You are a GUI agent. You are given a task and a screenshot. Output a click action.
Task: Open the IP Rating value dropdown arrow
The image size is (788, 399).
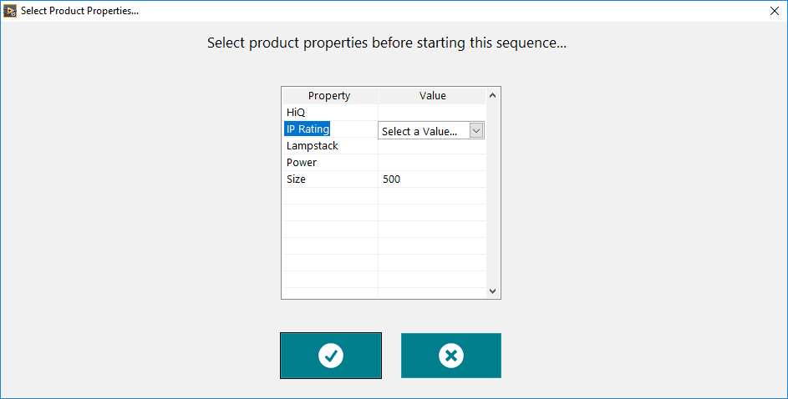point(476,131)
